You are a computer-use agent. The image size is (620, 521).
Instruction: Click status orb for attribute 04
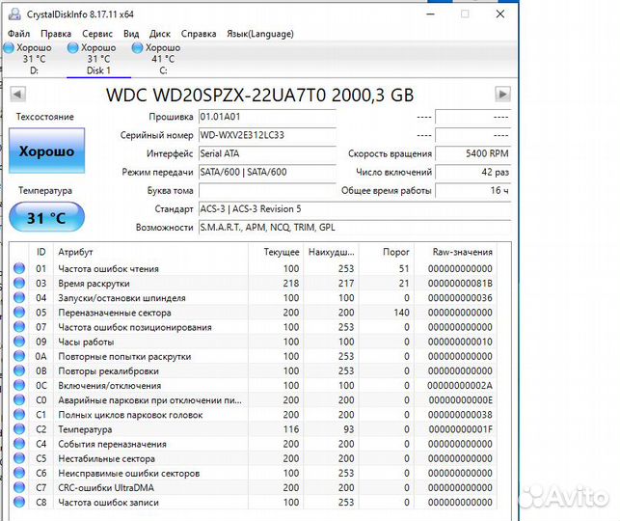tap(19, 297)
